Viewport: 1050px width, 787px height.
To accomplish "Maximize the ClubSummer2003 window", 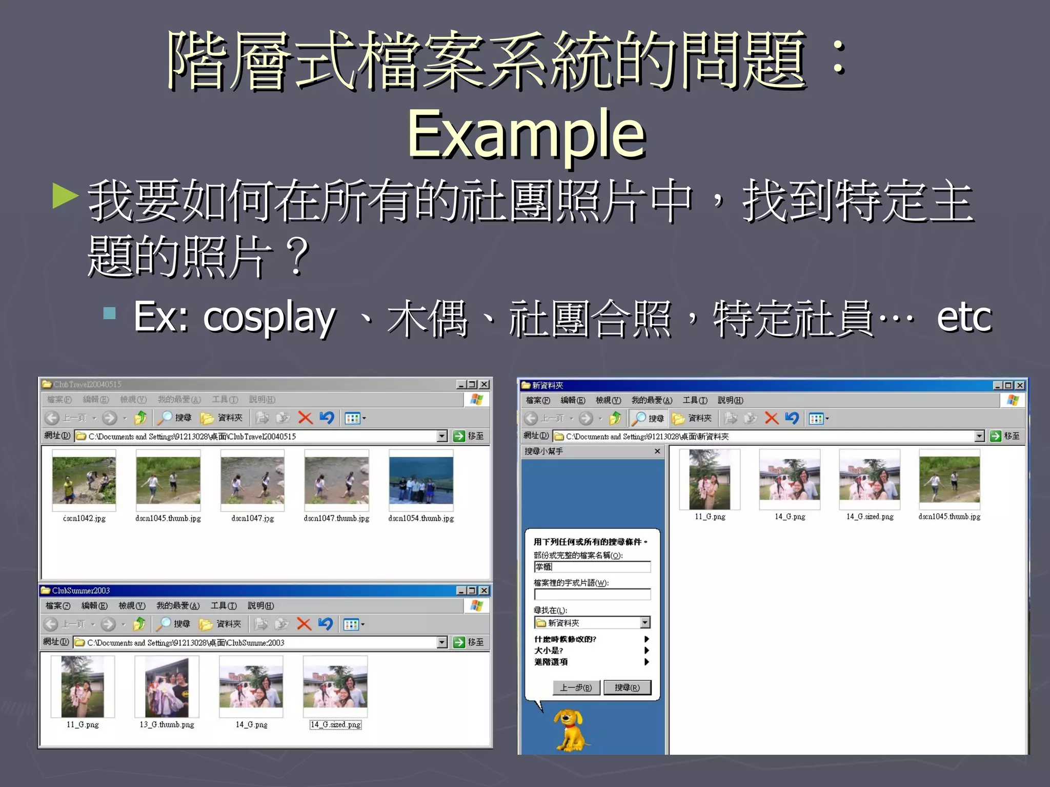I will [x=472, y=590].
